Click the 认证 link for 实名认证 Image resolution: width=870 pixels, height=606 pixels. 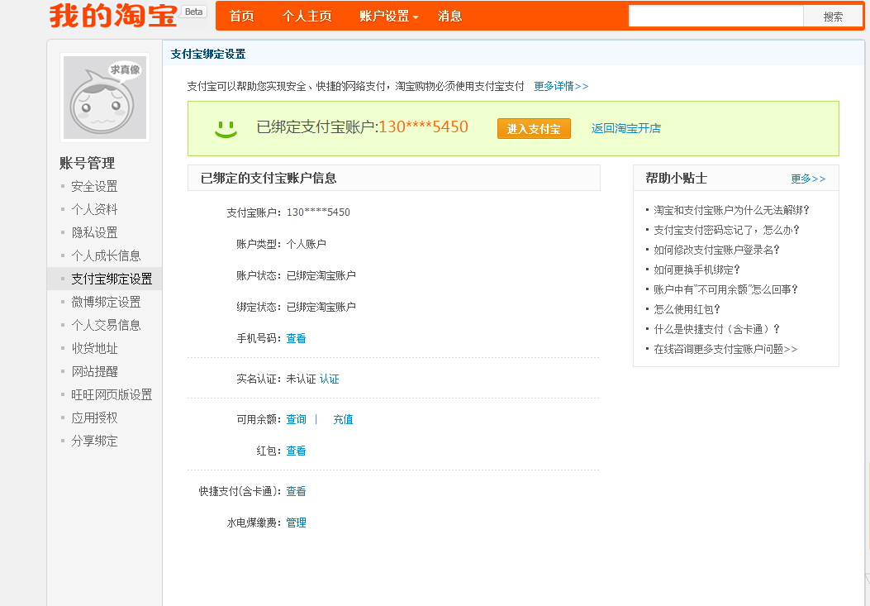click(x=329, y=379)
